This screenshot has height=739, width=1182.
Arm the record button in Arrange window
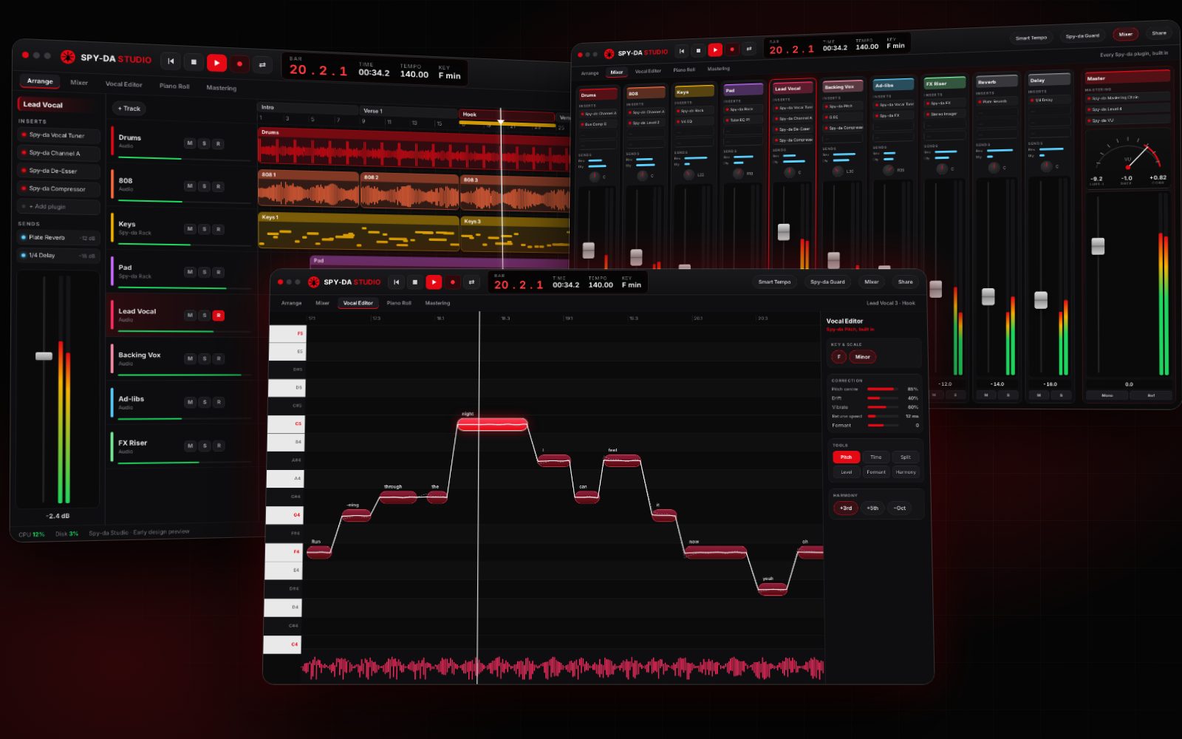click(x=239, y=64)
